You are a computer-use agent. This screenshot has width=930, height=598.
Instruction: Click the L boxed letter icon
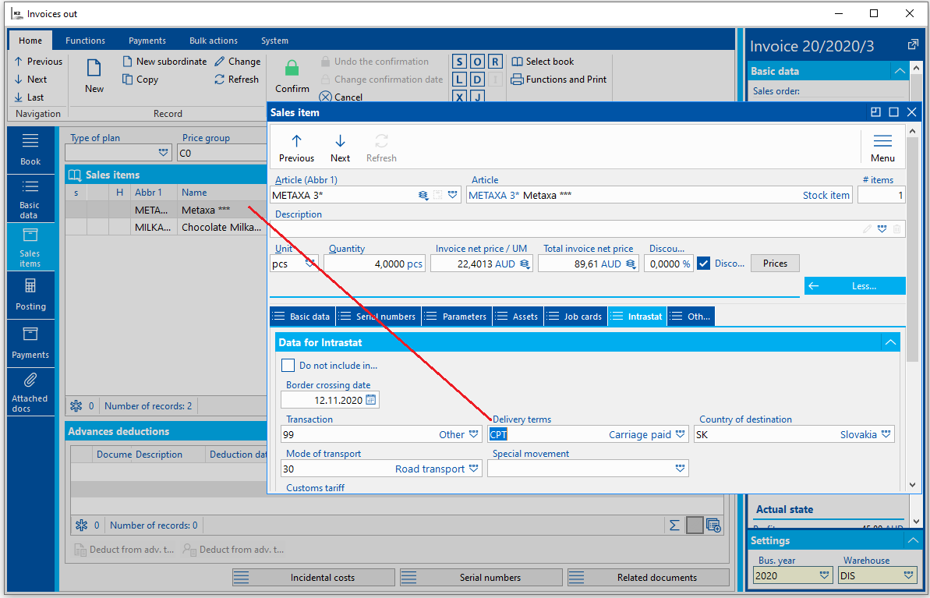(x=459, y=80)
